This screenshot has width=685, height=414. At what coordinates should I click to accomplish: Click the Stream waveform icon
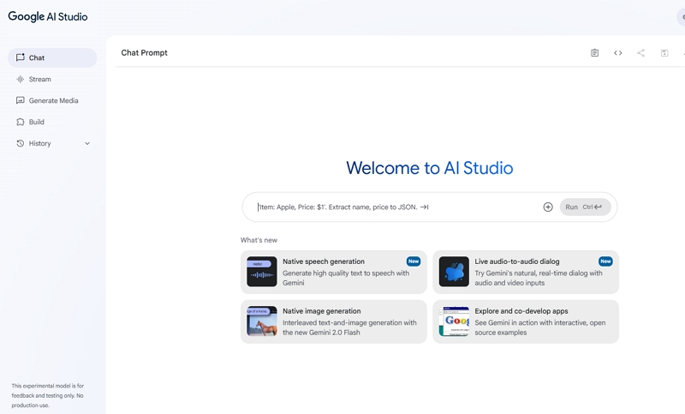[20, 79]
